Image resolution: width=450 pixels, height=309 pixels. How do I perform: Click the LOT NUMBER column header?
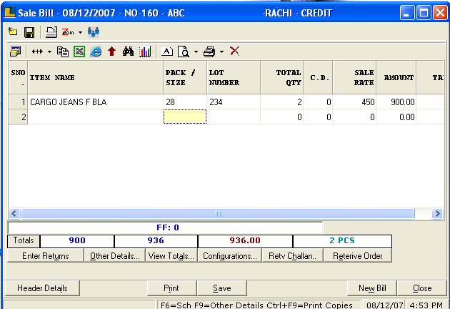pos(234,78)
